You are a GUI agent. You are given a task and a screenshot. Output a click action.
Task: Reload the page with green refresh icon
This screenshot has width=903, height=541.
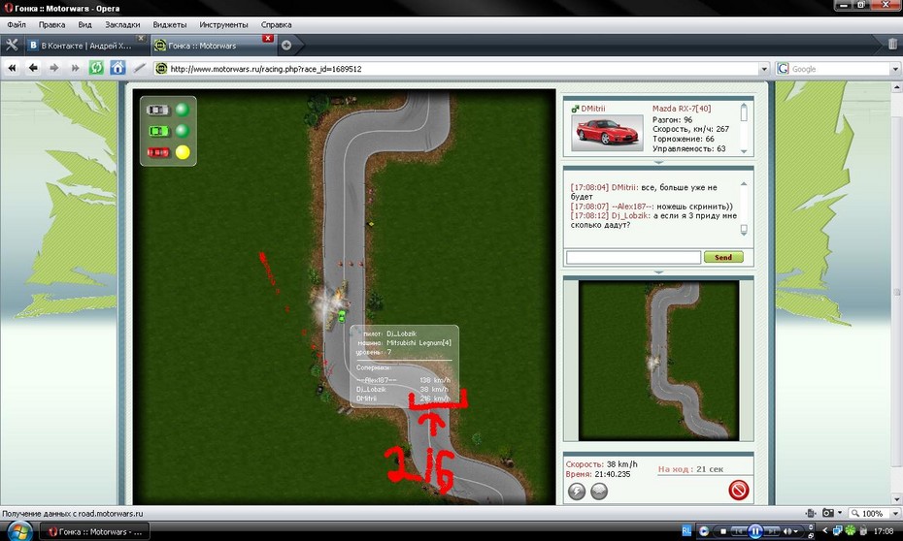tap(96, 68)
